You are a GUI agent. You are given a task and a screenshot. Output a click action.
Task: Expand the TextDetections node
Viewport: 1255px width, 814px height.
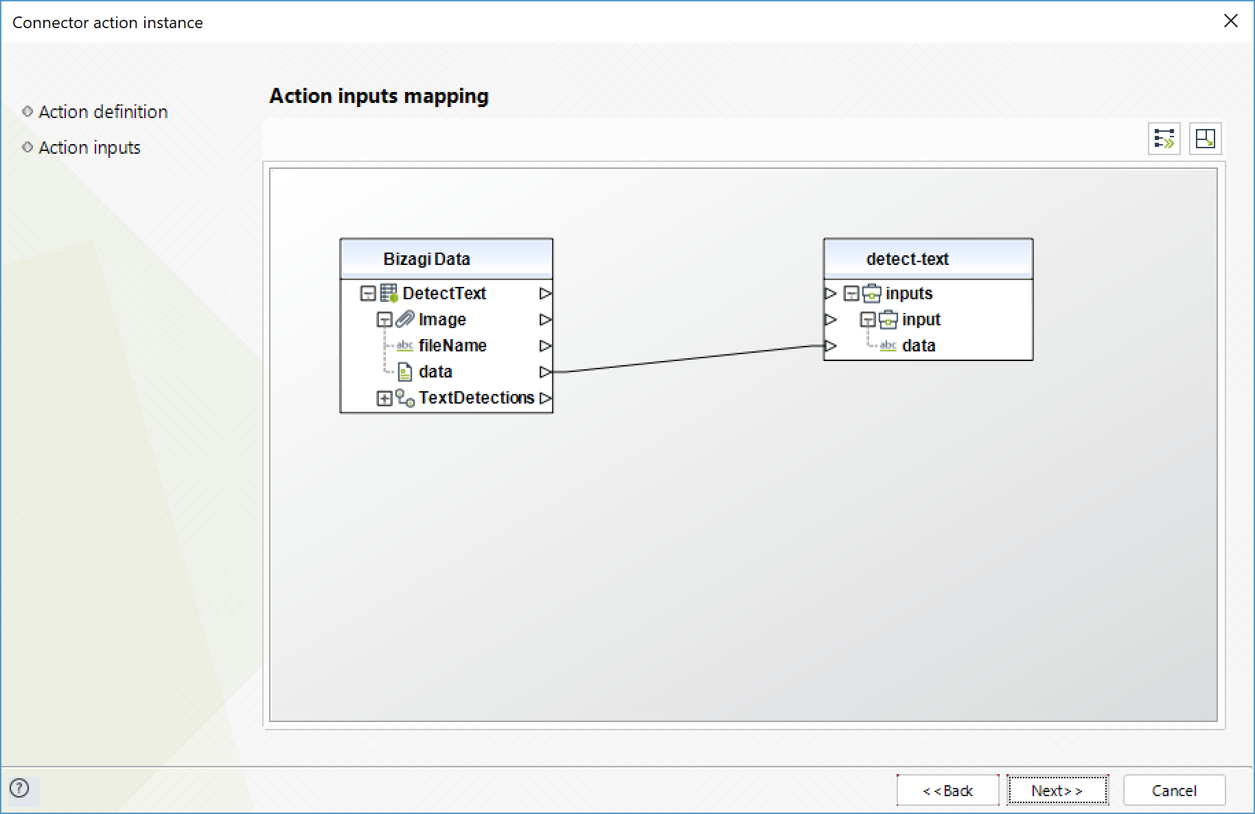pos(384,398)
